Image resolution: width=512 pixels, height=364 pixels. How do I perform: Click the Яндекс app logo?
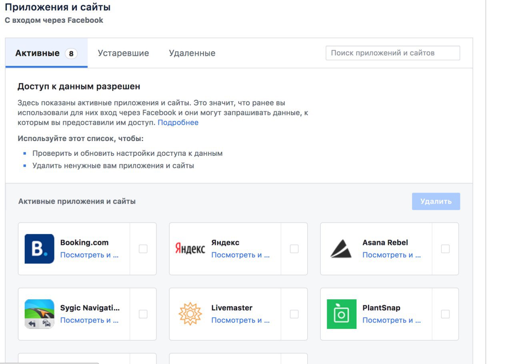point(190,249)
